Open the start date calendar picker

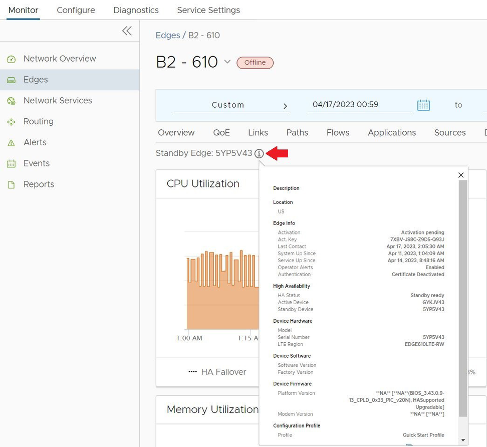coord(423,105)
